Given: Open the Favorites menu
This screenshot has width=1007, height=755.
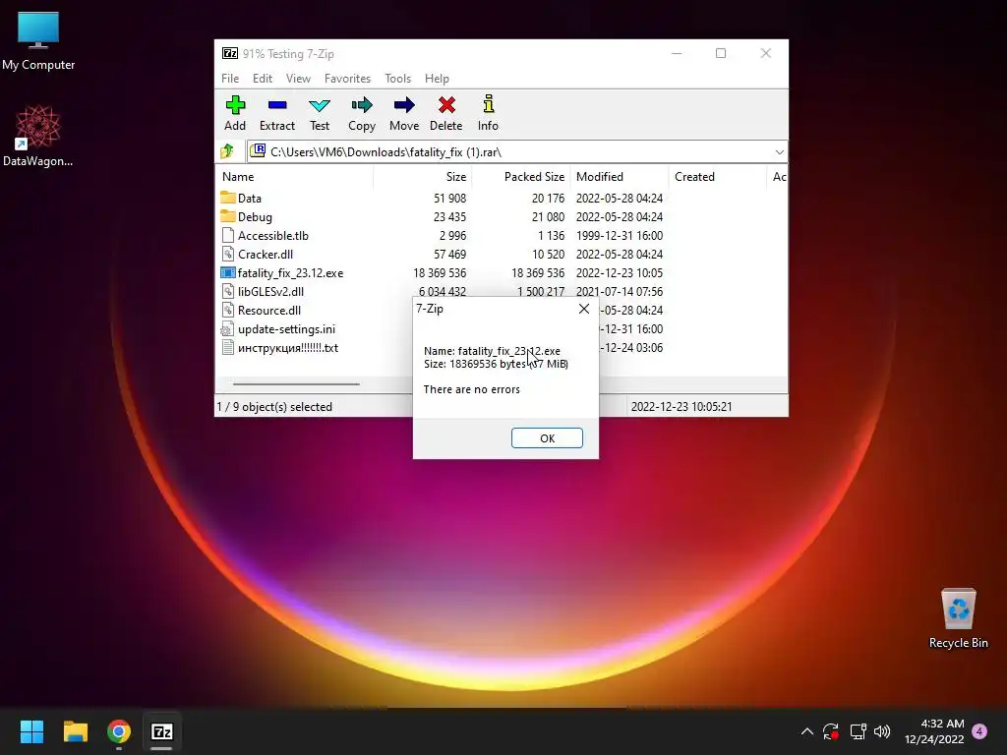Looking at the screenshot, I should [347, 79].
